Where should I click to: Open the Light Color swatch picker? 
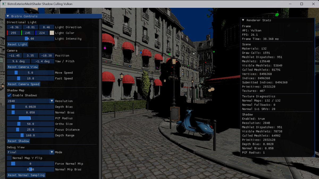(x=52, y=33)
